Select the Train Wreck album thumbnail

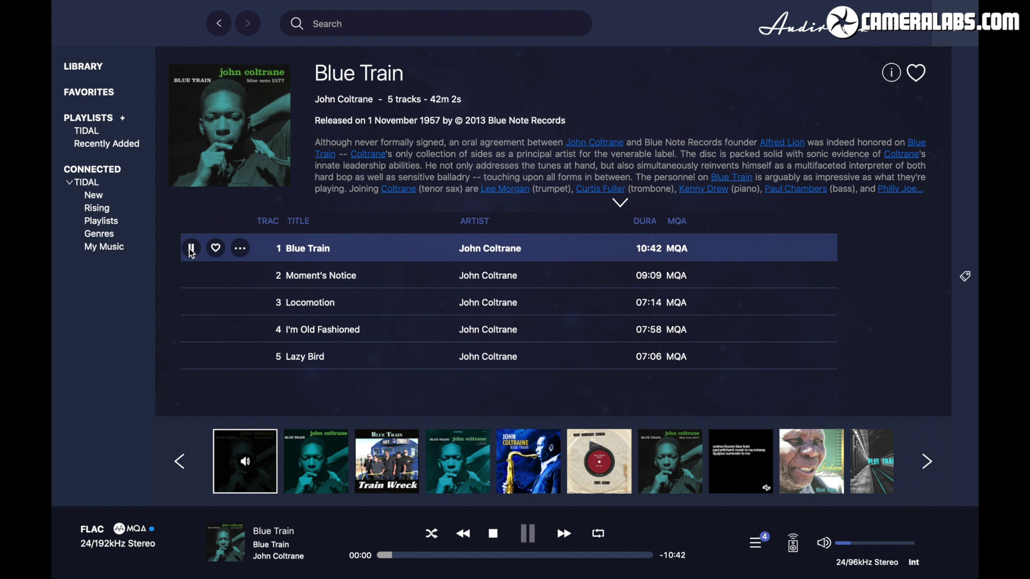tap(386, 461)
